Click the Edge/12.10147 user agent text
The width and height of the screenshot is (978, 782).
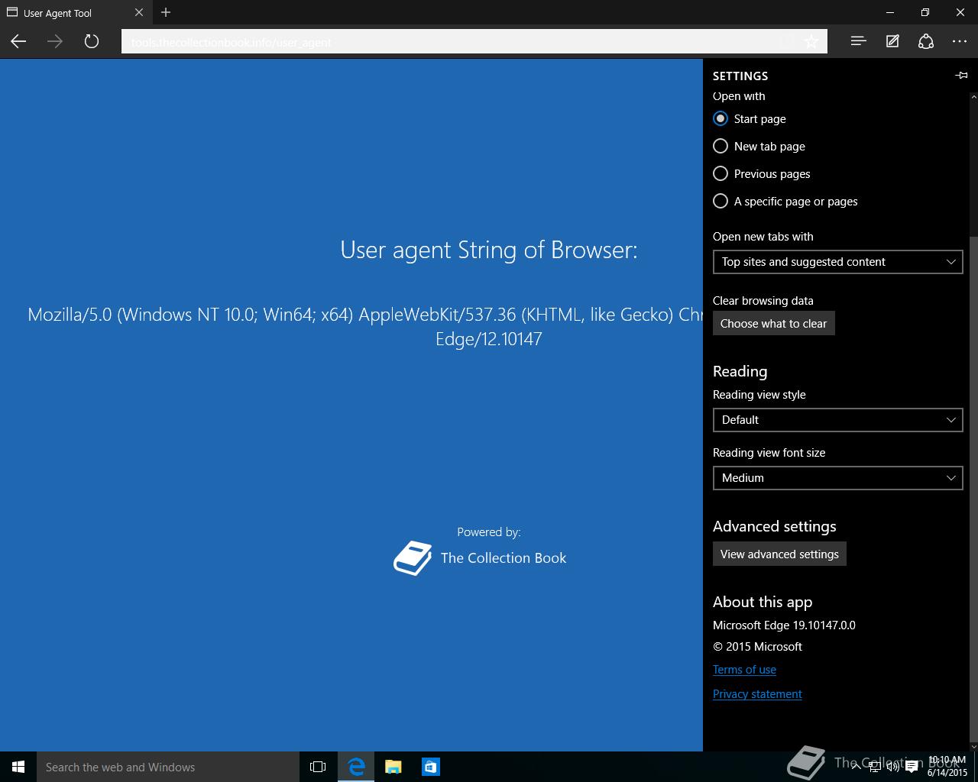(x=489, y=339)
